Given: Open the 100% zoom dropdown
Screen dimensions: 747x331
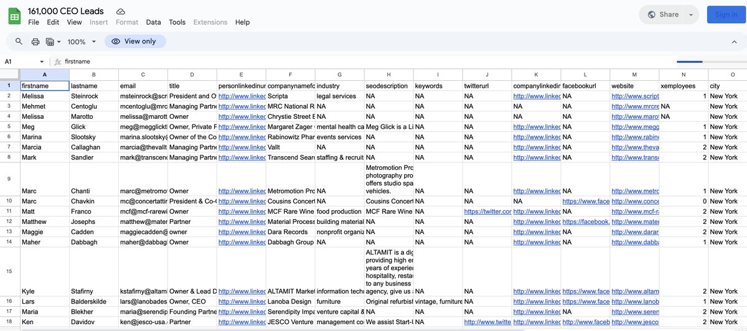Looking at the screenshot, I should click(x=82, y=42).
